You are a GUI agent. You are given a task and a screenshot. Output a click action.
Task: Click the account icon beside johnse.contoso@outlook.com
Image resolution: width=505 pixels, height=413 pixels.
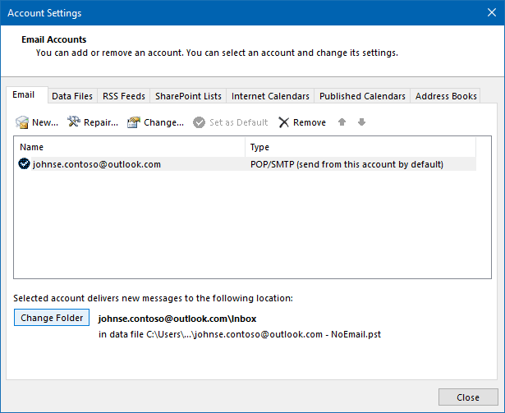[24, 164]
